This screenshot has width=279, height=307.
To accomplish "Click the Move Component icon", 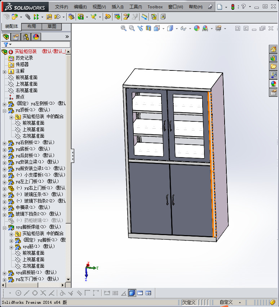I will point(57,17).
